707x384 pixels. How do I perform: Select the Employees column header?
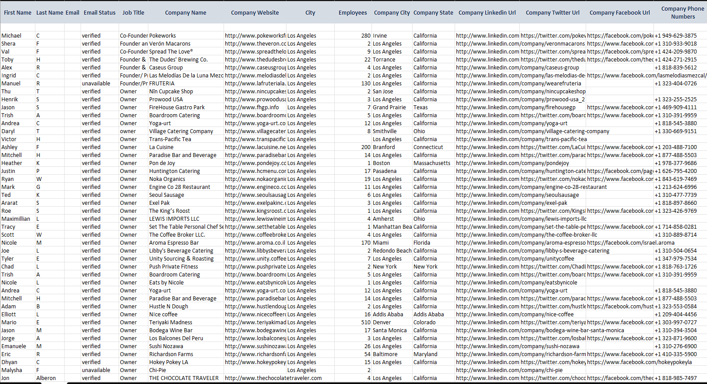click(353, 13)
